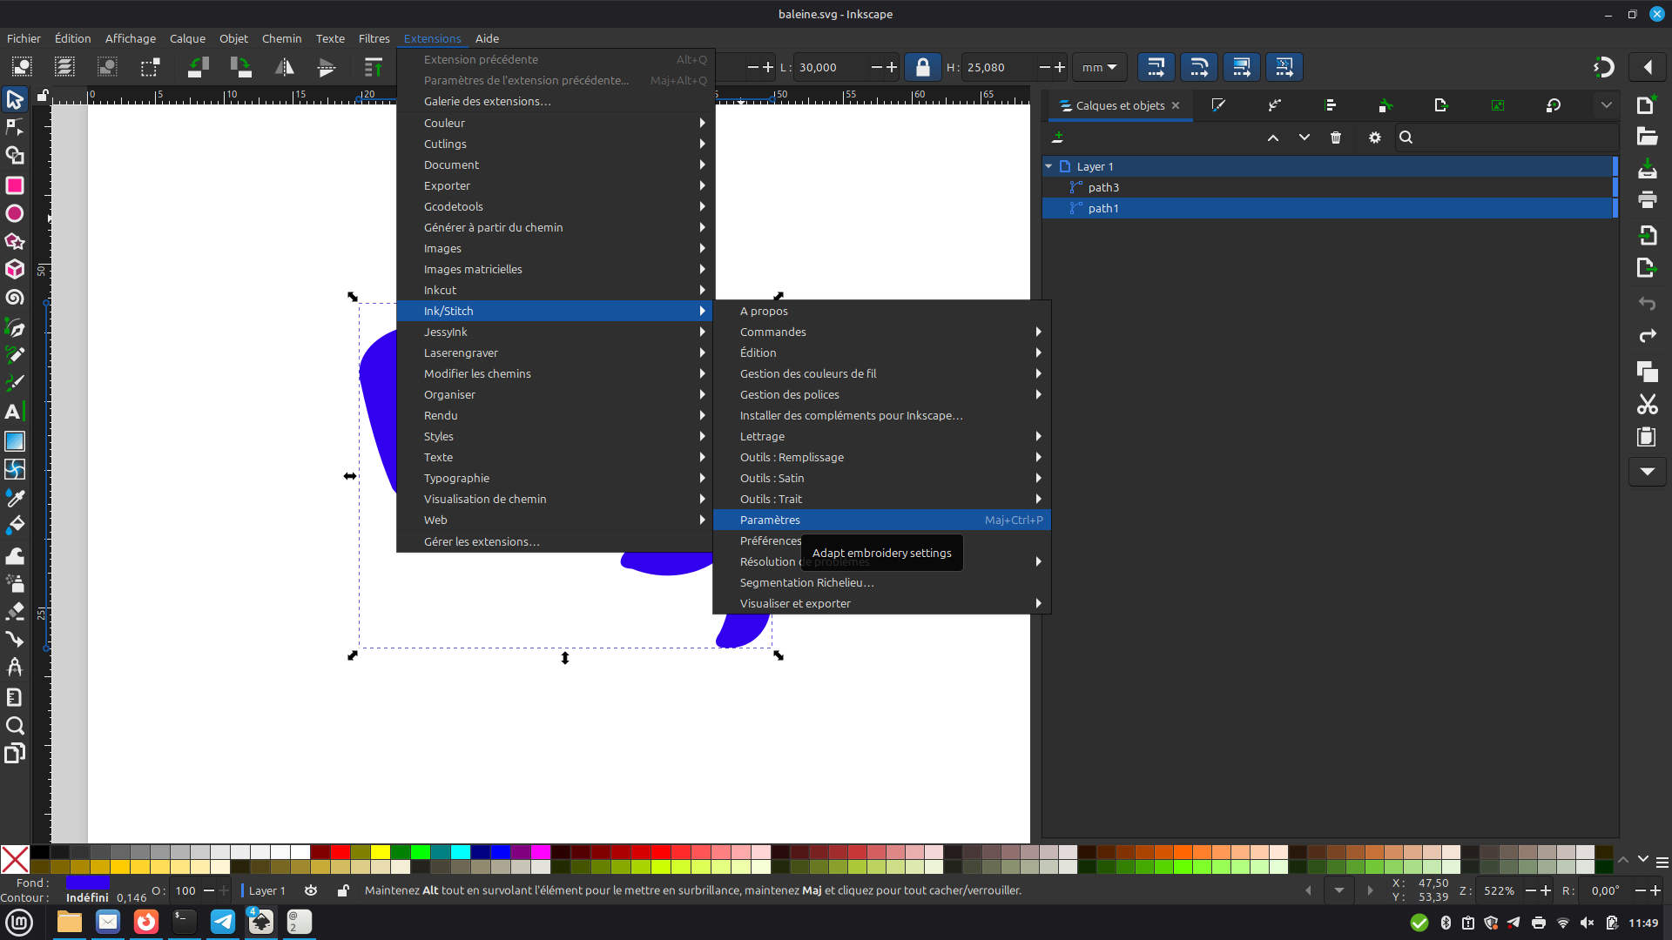Viewport: 1672px width, 940px height.
Task: Open Galerie des extensions…
Action: [487, 101]
